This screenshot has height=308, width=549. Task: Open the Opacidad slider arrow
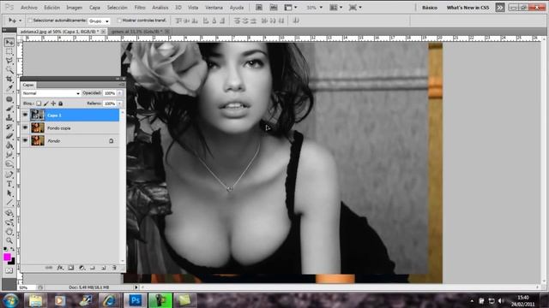pyautogui.click(x=120, y=93)
